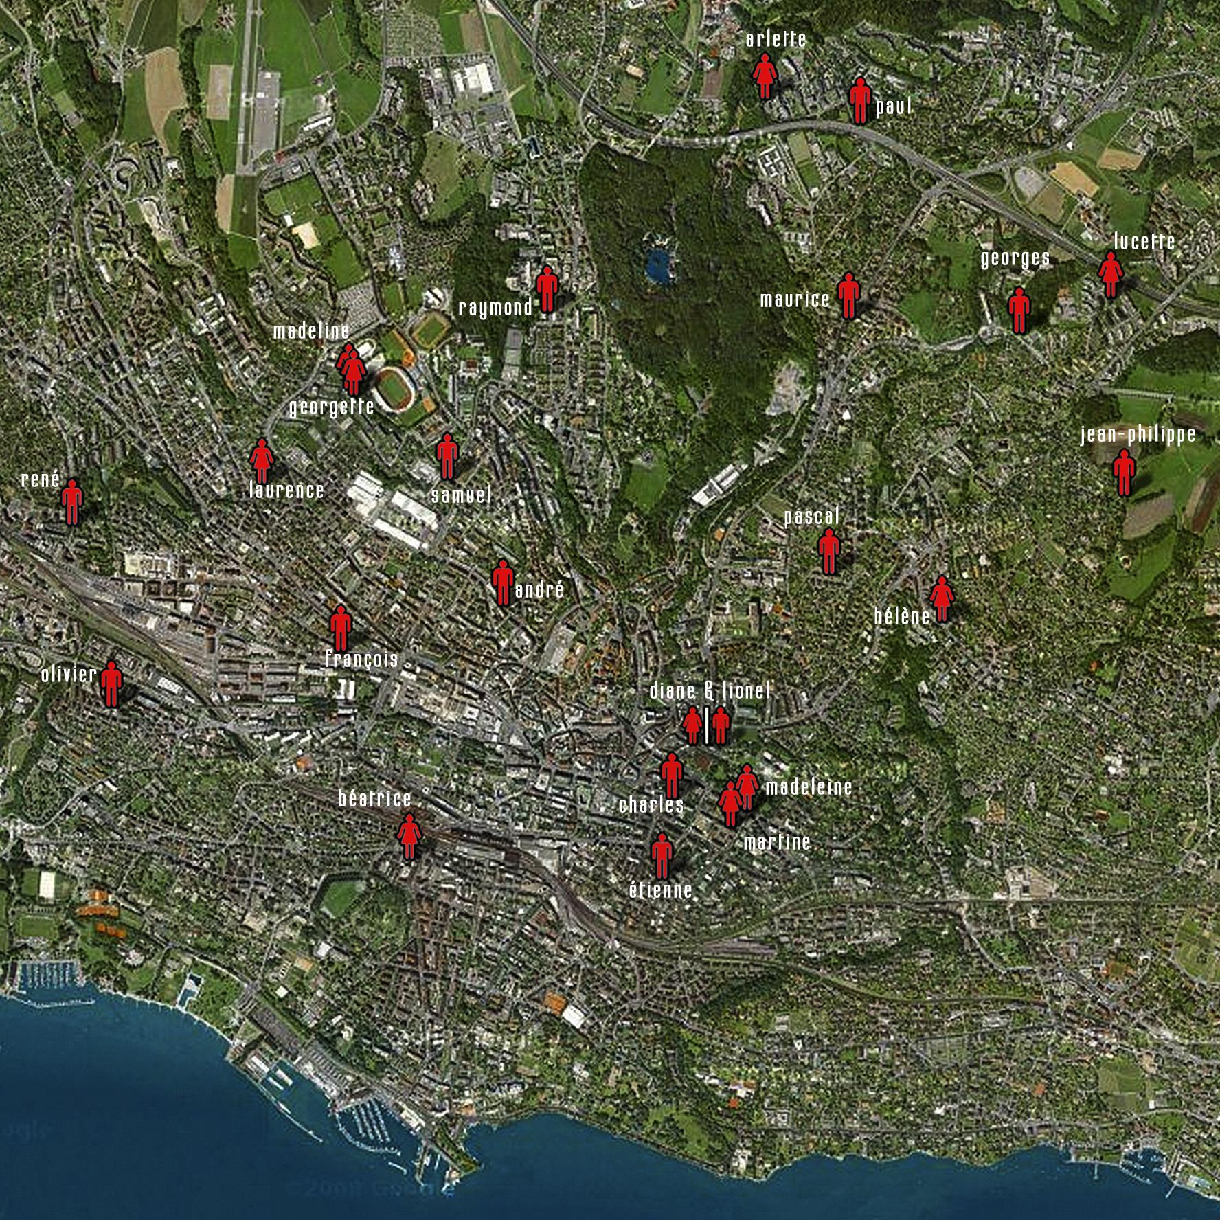Select René's red person icon

[72, 502]
